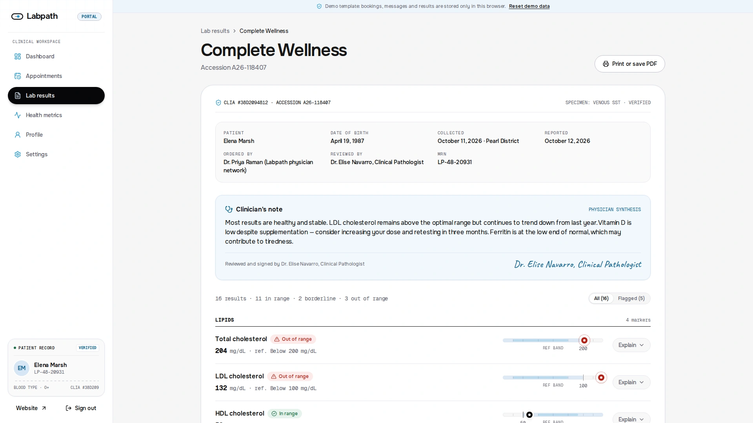
Task: Click LDL cholesterol range marker dot
Action: [x=601, y=378]
